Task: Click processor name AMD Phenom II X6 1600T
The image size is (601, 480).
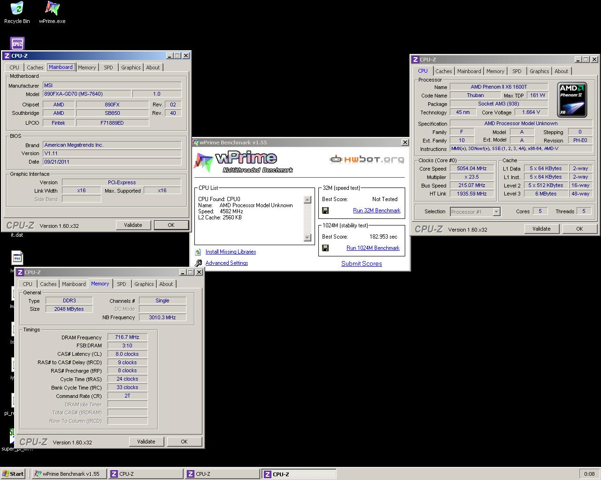Action: (499, 87)
